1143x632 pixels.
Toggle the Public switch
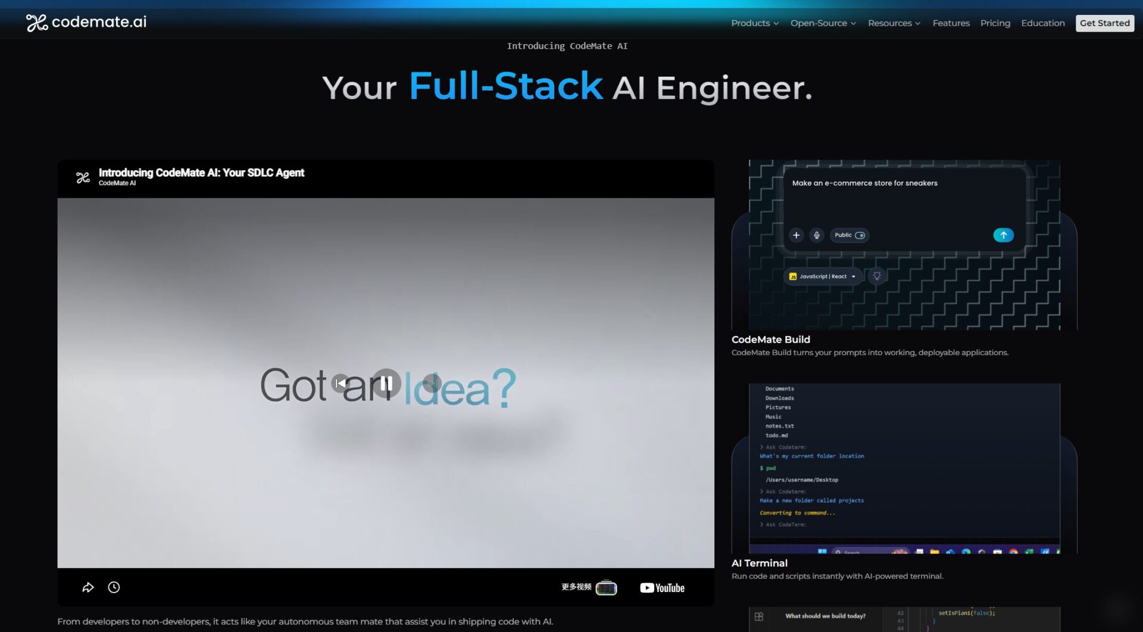(860, 235)
